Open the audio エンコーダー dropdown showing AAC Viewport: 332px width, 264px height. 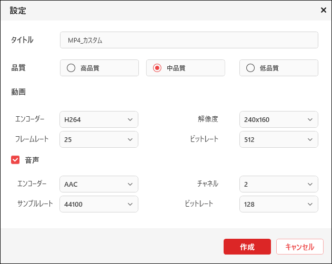tap(99, 184)
